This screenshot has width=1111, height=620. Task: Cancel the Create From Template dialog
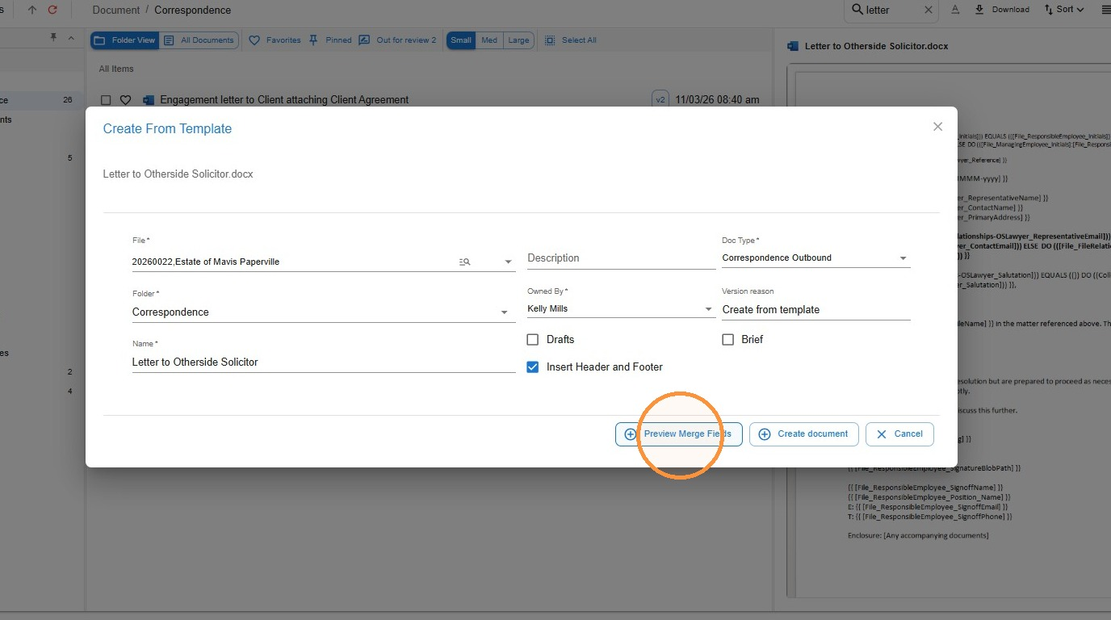(899, 434)
